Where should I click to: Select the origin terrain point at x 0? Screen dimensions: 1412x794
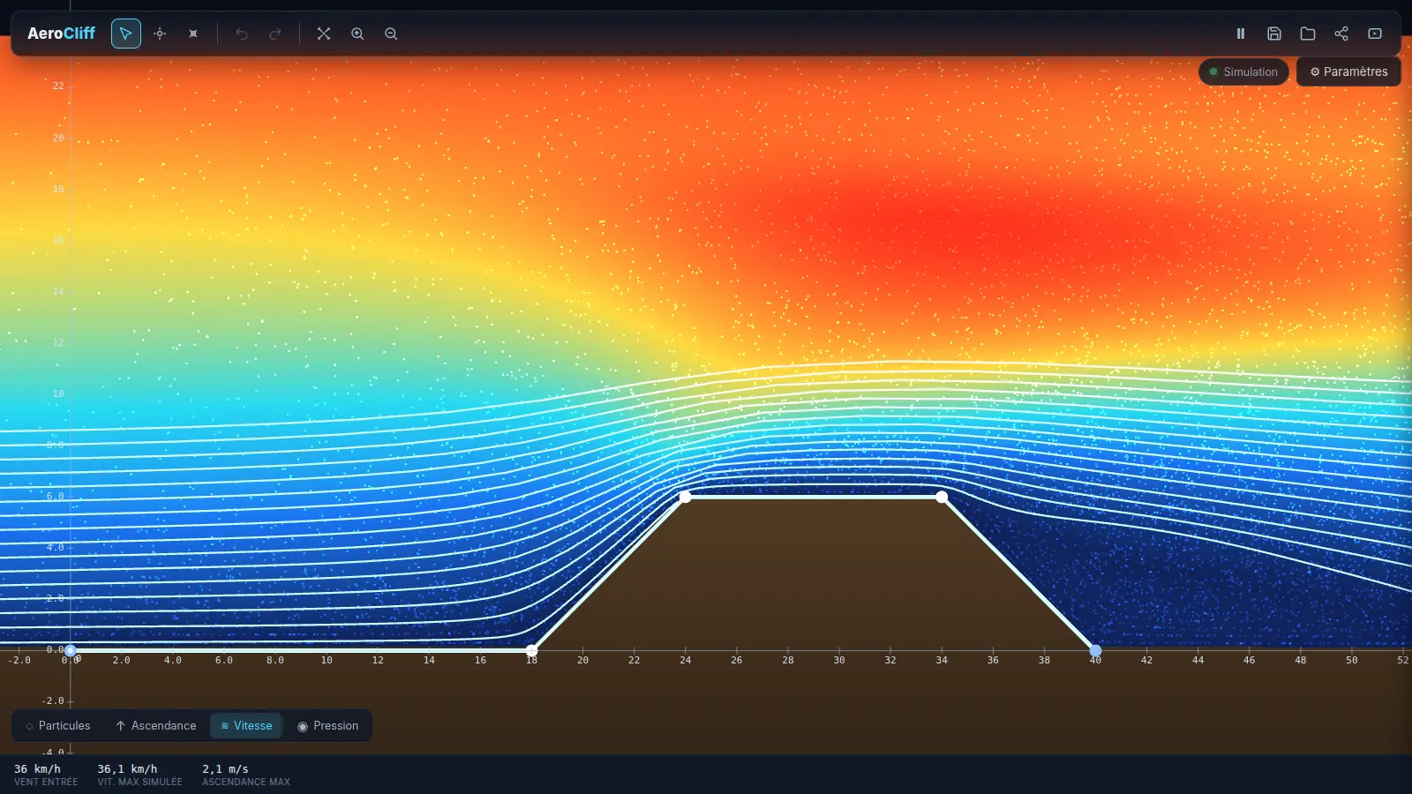pyautogui.click(x=71, y=651)
